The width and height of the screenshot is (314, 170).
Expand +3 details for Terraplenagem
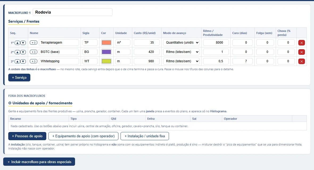[x=34, y=43]
